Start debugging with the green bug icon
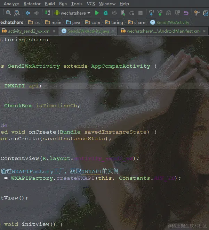This screenshot has width=209, height=230. 106,13
